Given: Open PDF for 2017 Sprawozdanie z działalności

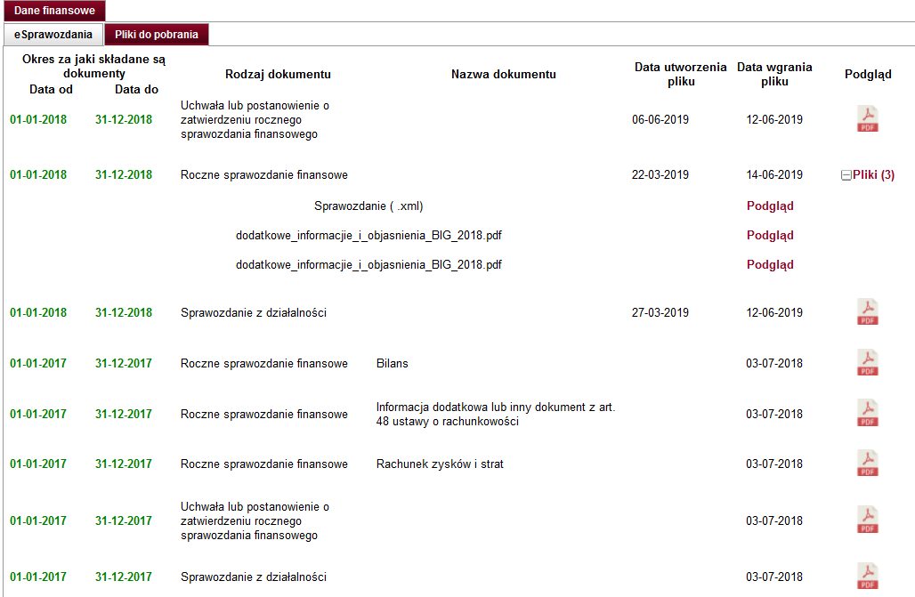Looking at the screenshot, I should click(867, 577).
